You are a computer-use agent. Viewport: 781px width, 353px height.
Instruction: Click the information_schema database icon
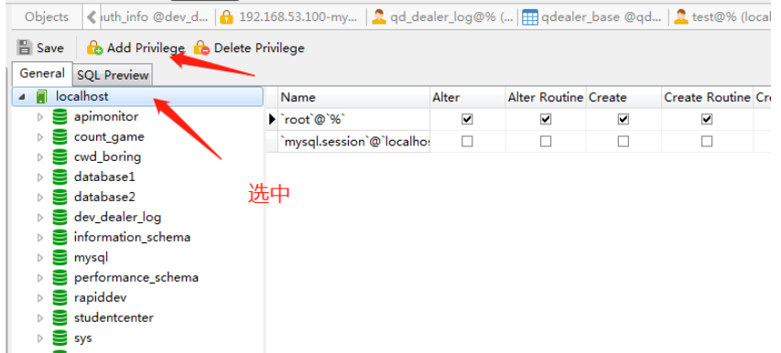click(60, 237)
